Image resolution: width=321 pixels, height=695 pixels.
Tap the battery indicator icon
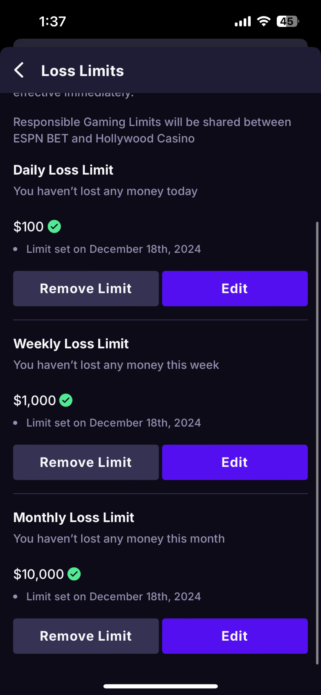(x=288, y=21)
